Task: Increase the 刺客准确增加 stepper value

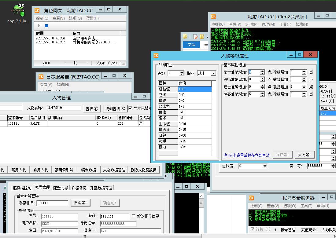Action: pyautogui.click(x=262, y=93)
